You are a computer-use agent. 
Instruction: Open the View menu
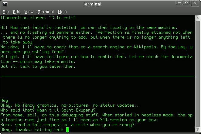click(x=29, y=12)
